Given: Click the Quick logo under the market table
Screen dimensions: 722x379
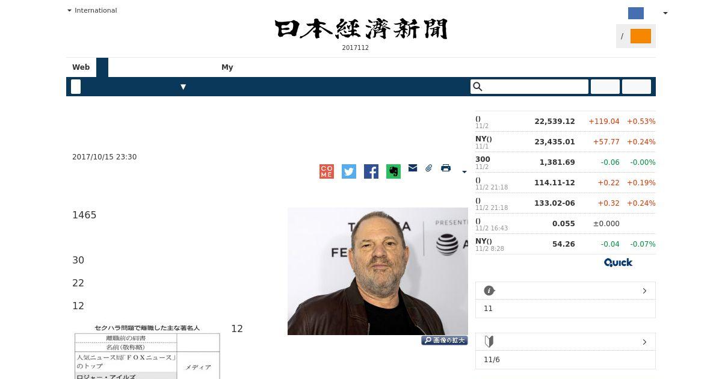Looking at the screenshot, I should [618, 262].
